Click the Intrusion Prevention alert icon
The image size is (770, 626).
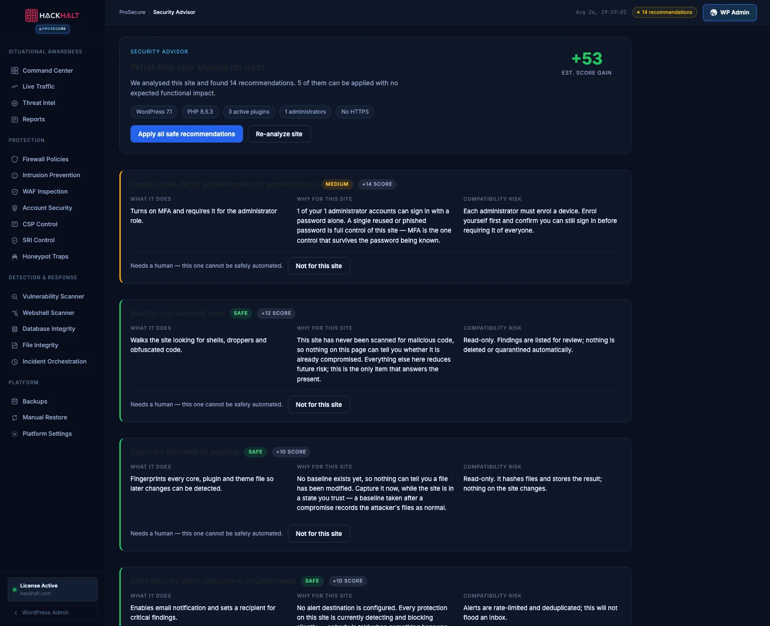(14, 175)
